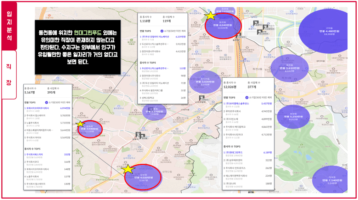Select the 보정동 연봉 5,250만원 bubble
The width and height of the screenshot is (358, 200).
(293, 117)
